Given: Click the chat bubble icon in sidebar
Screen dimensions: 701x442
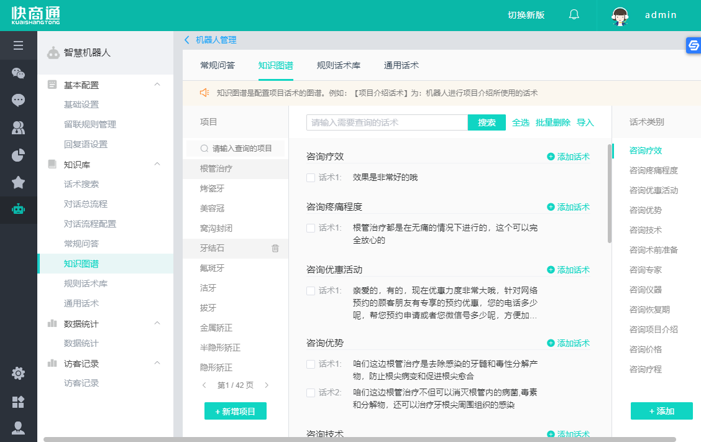Looking at the screenshot, I should click(18, 100).
